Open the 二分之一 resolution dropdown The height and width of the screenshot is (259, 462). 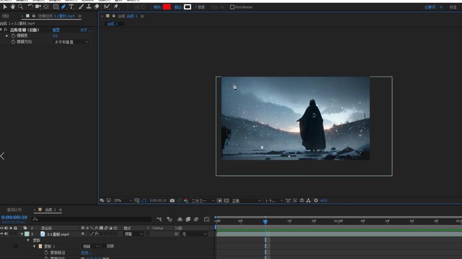tap(203, 200)
